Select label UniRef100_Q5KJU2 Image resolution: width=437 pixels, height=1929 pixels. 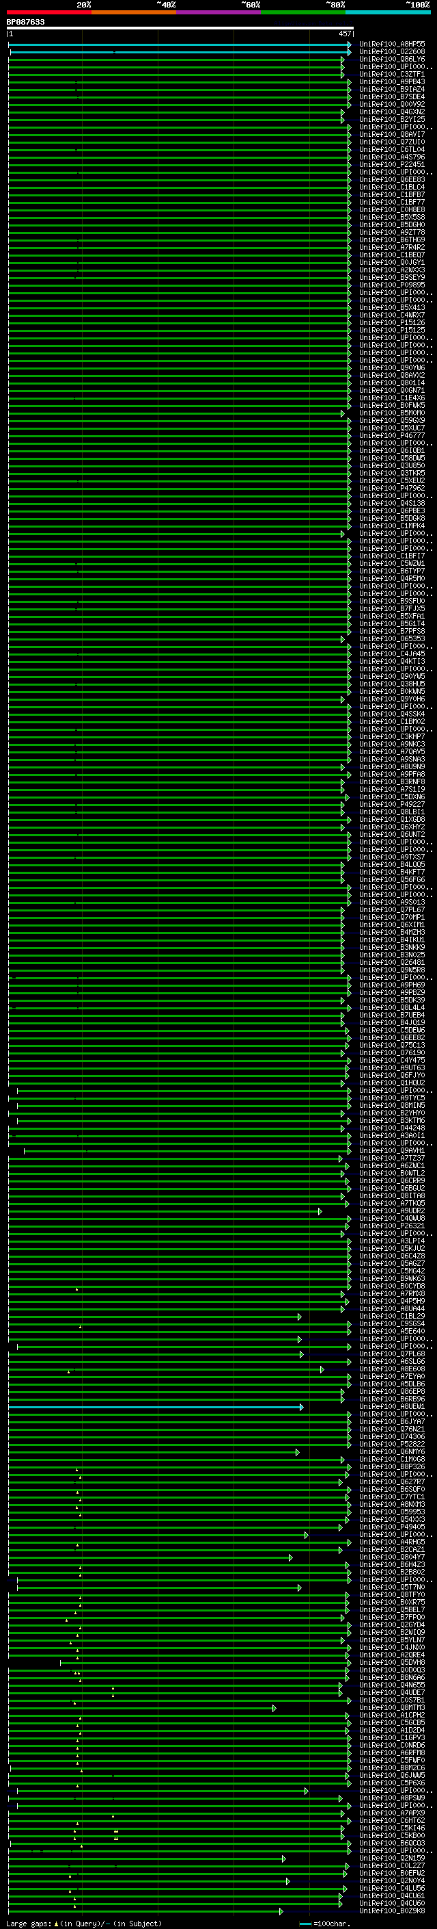click(x=392, y=1248)
